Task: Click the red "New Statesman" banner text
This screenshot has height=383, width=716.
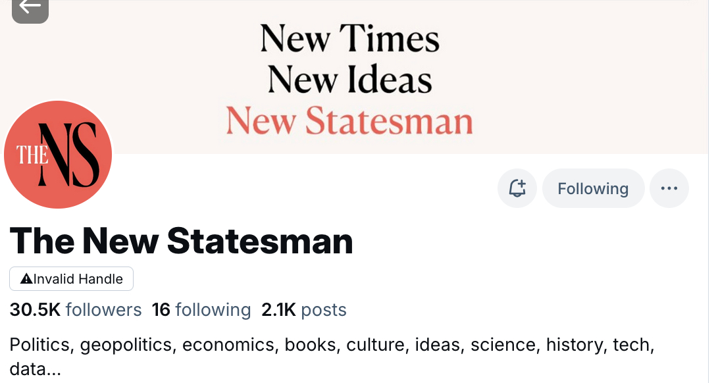Action: (349, 121)
